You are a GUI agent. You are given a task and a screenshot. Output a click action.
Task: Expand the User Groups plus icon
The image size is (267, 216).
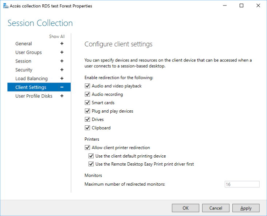click(x=62, y=52)
